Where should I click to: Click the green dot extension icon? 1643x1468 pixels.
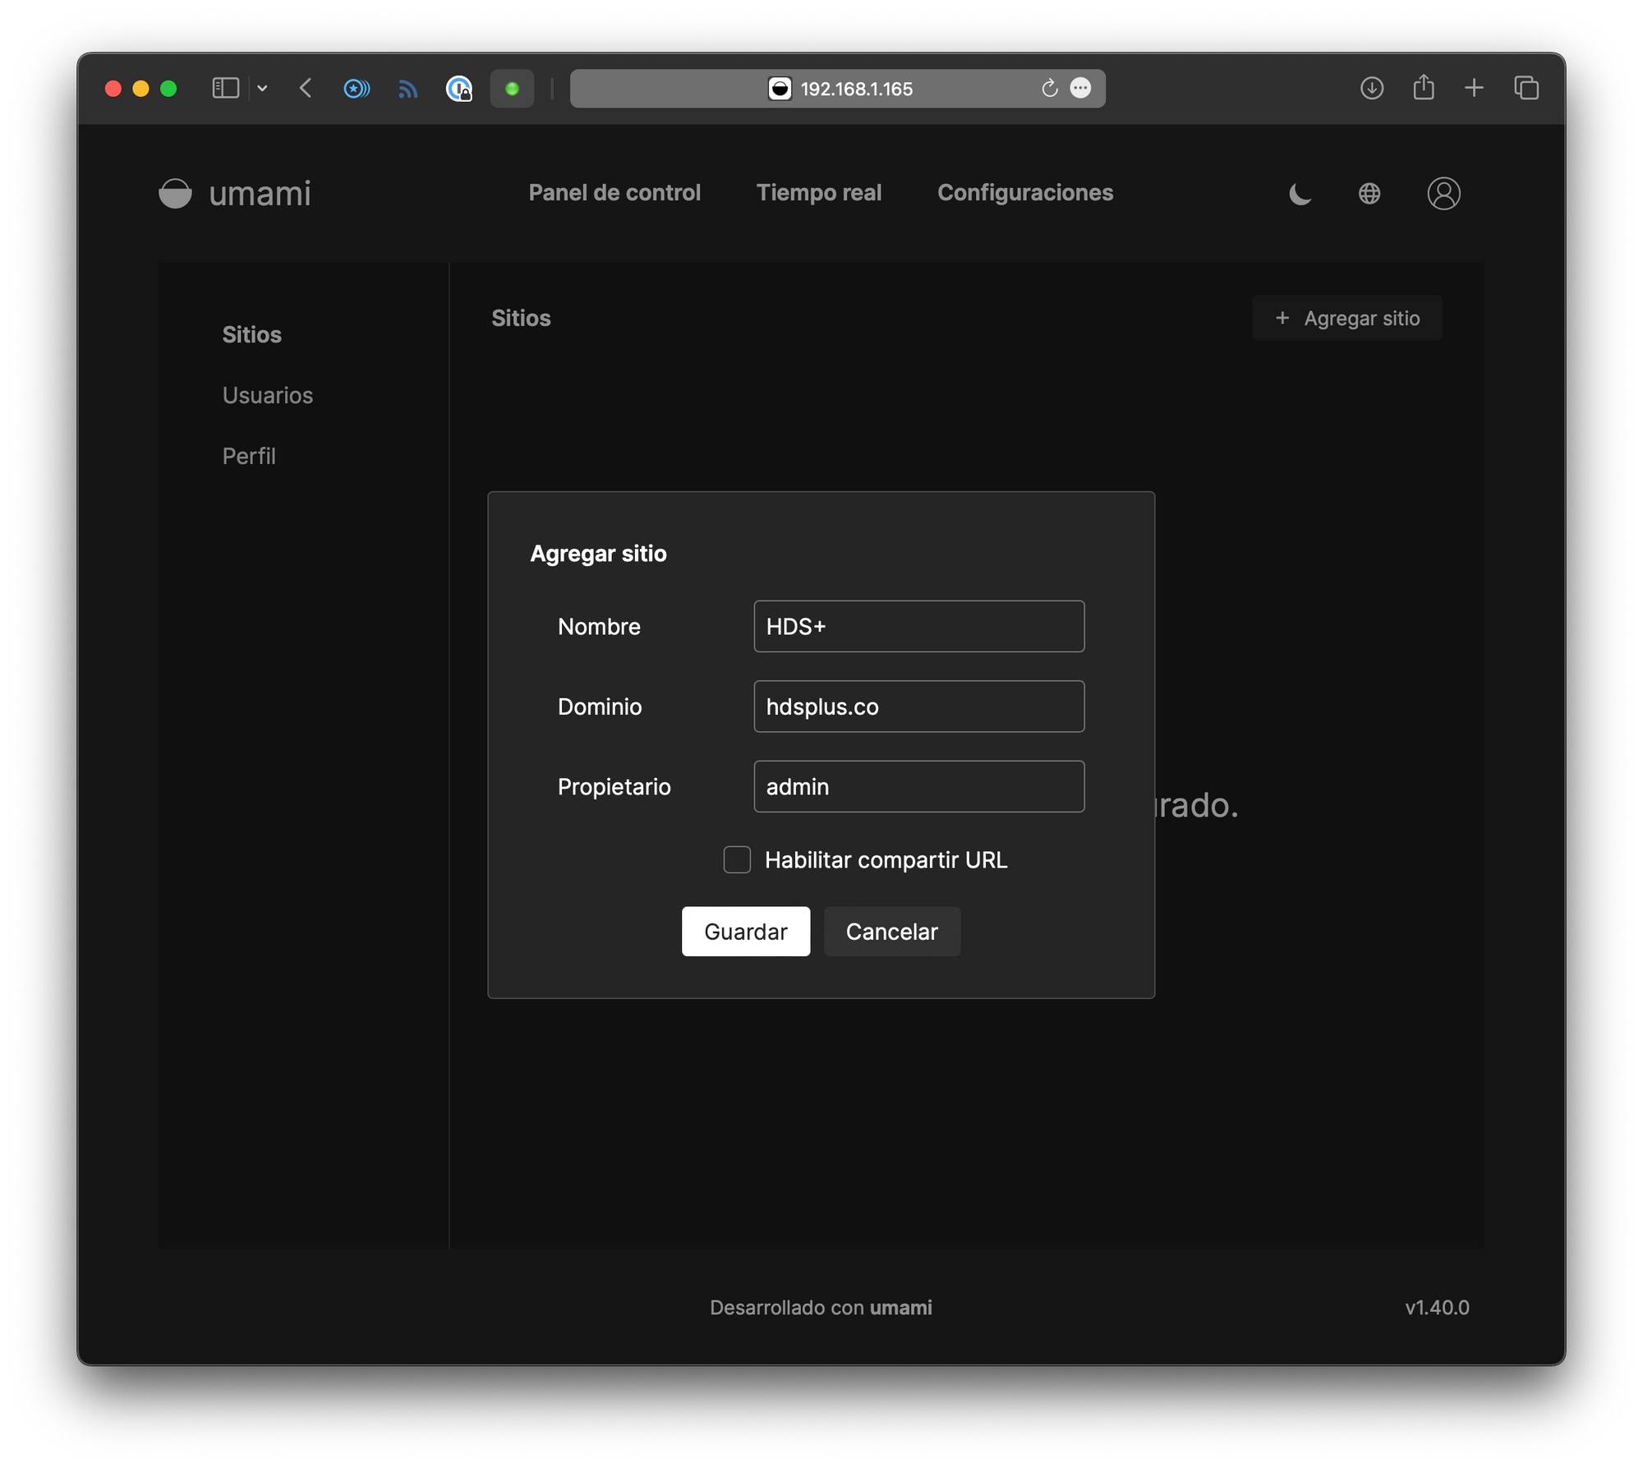(512, 88)
